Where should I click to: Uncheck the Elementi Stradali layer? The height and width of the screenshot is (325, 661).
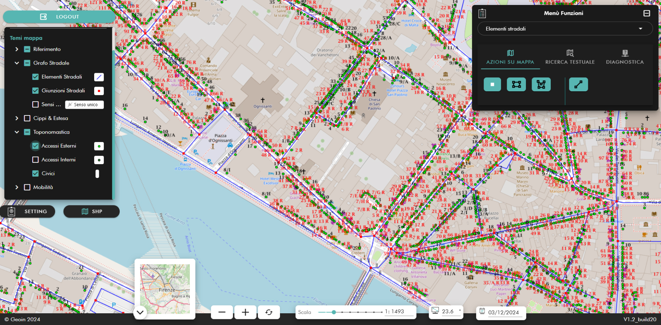36,77
